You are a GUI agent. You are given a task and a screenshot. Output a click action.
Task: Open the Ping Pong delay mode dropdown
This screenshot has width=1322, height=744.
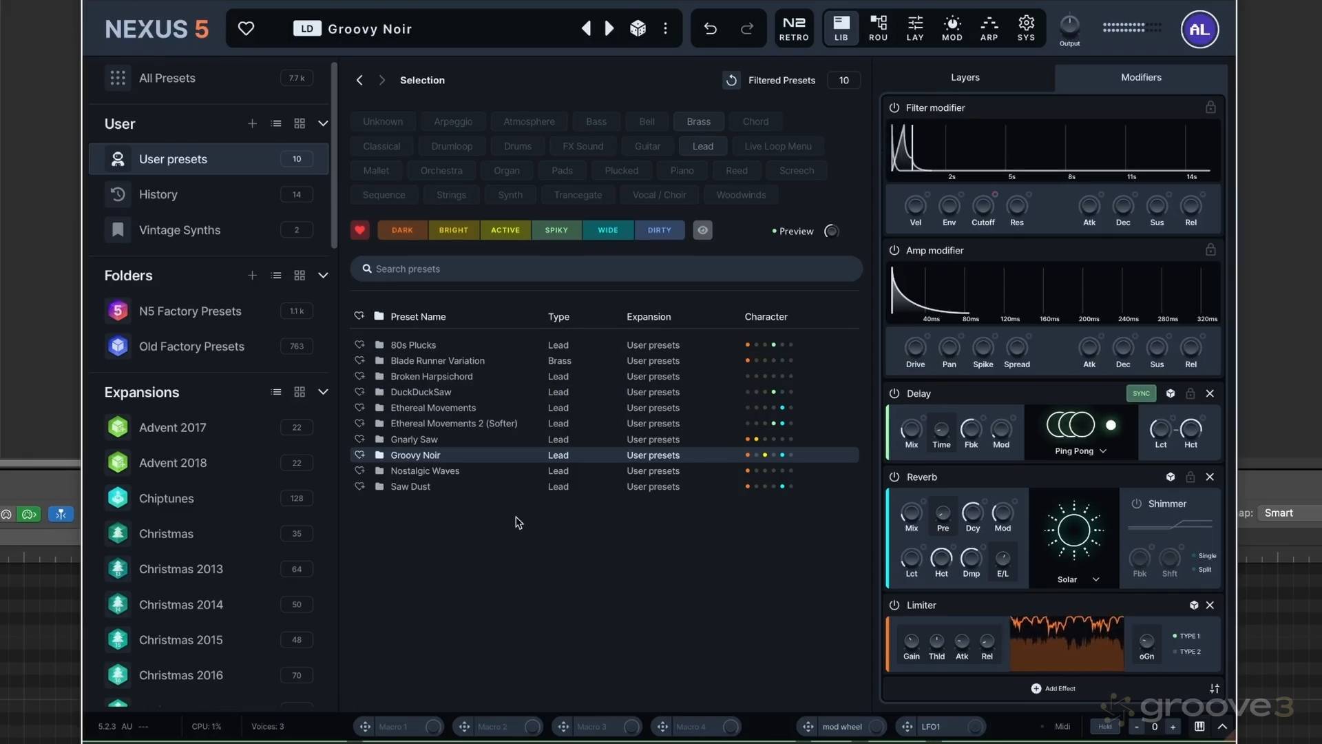pos(1080,451)
